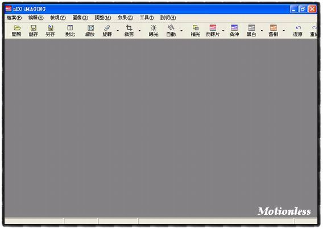Screen dimensions: 323x229
Task: Click the 另存 (Save As) toolbar icon
Action: tap(50, 28)
